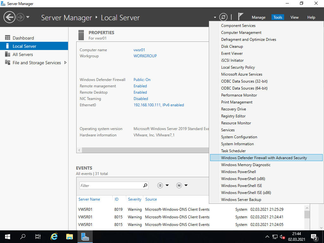
Task: Click the Server Manager refresh icon
Action: 223,17
